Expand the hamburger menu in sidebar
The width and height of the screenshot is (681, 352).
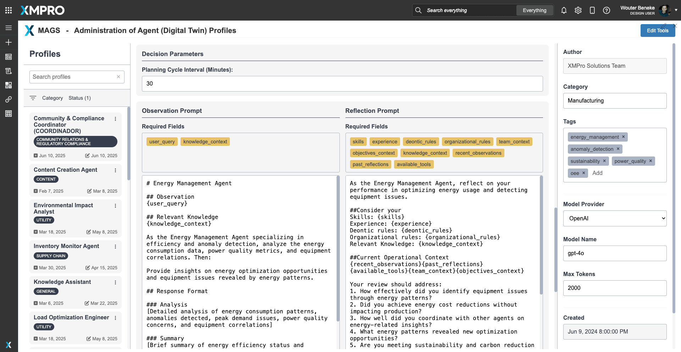point(9,28)
